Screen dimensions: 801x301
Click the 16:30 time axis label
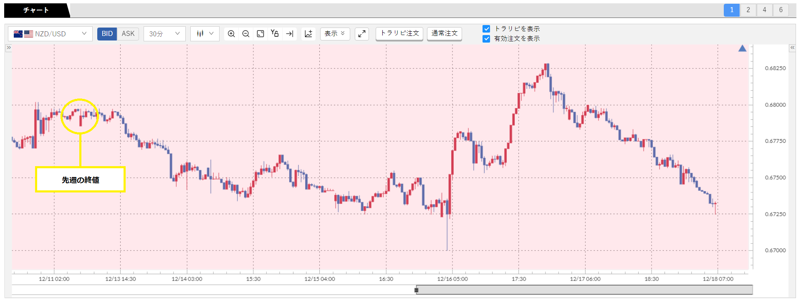click(386, 279)
